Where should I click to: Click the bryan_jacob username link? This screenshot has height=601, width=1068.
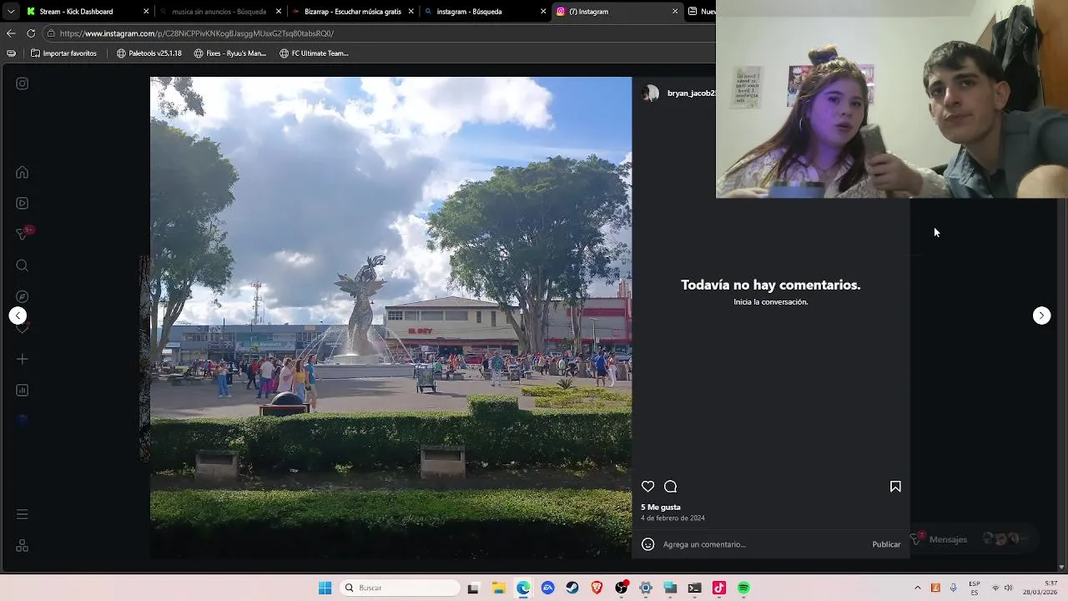(x=691, y=93)
